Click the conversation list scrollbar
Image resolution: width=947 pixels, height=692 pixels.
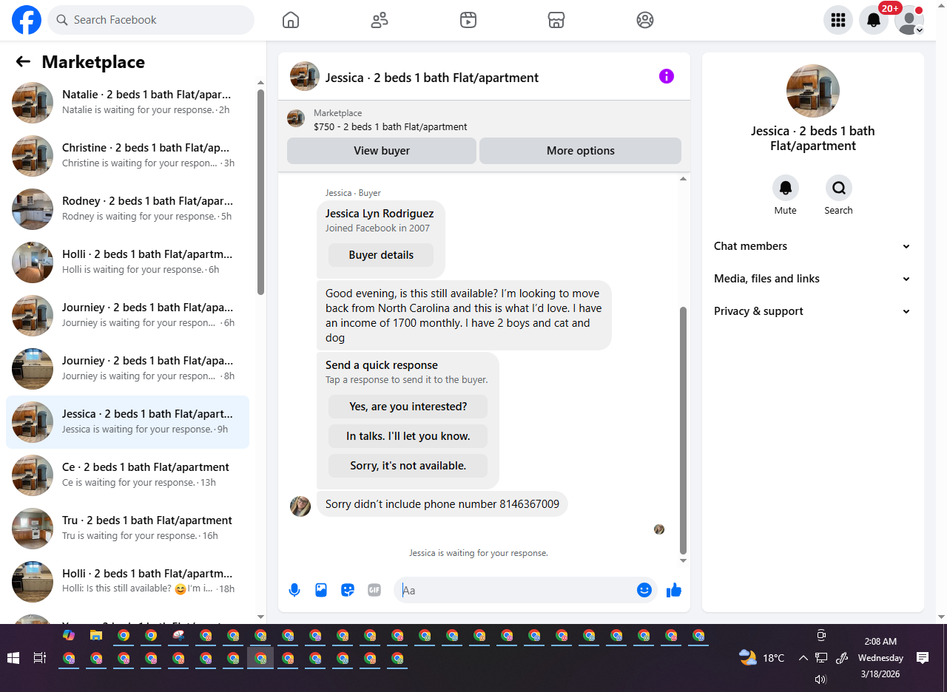point(260,192)
